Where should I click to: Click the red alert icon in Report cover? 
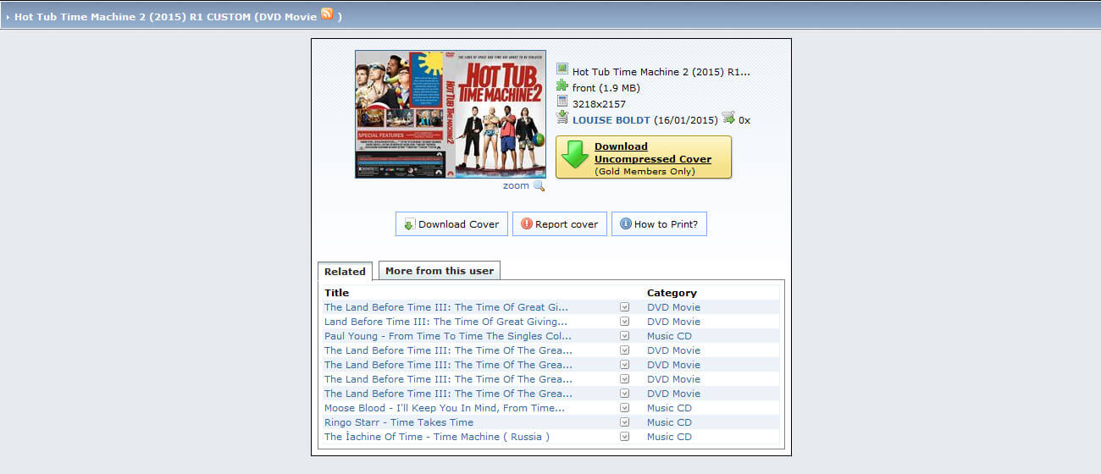[x=527, y=224]
